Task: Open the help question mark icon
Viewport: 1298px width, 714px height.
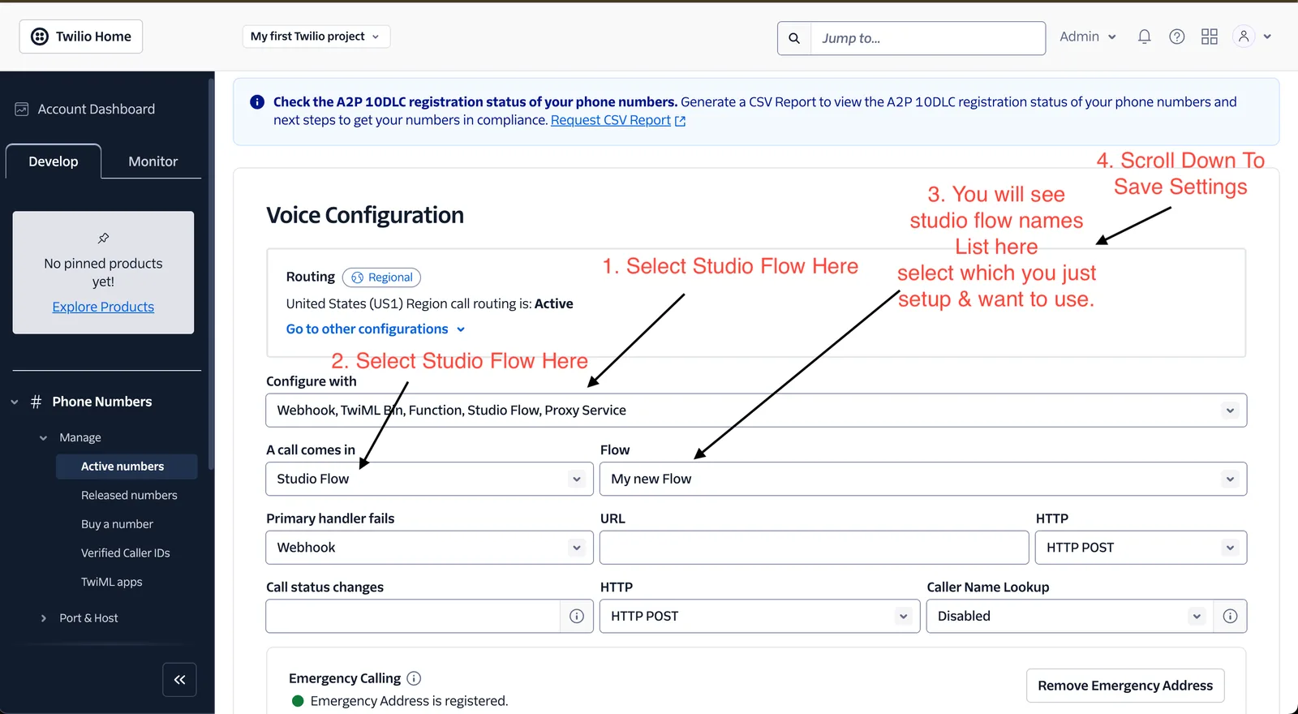Action: 1176,37
